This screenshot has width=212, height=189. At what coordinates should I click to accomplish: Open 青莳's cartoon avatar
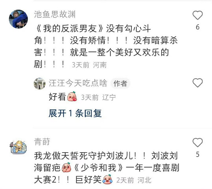pyautogui.click(x=18, y=147)
